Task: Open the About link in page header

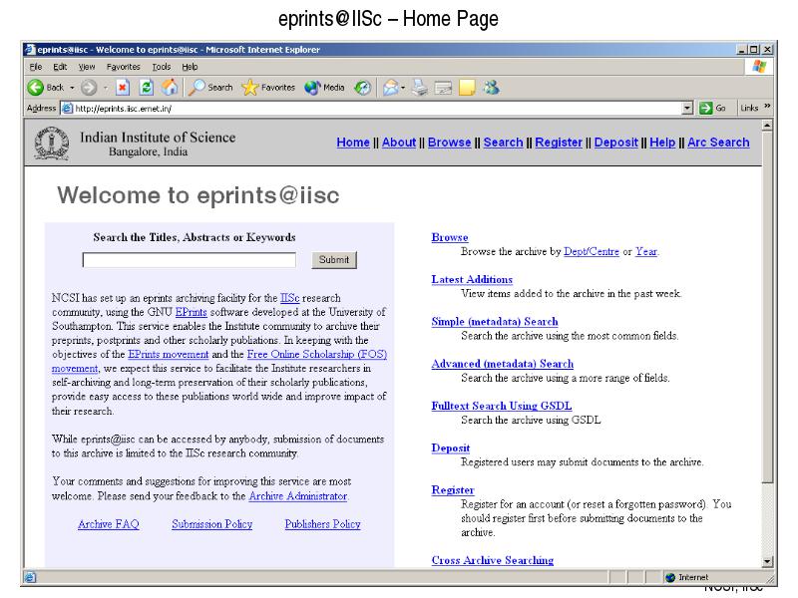Action: tap(399, 143)
